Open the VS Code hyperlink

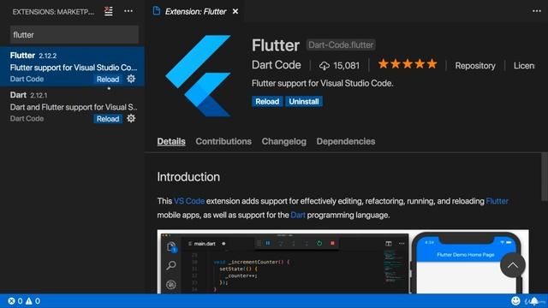tap(189, 201)
